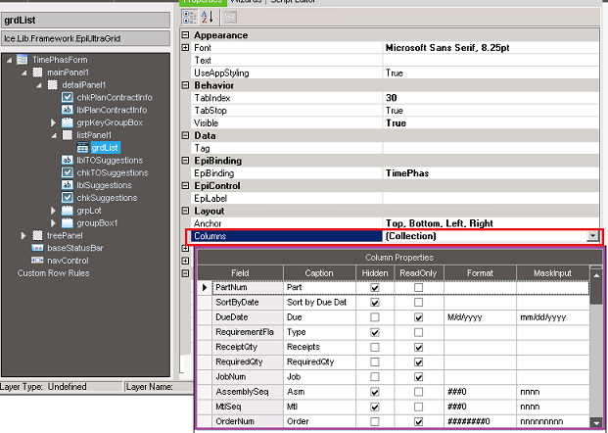Open the Columns collection dropdown arrow

click(x=592, y=236)
